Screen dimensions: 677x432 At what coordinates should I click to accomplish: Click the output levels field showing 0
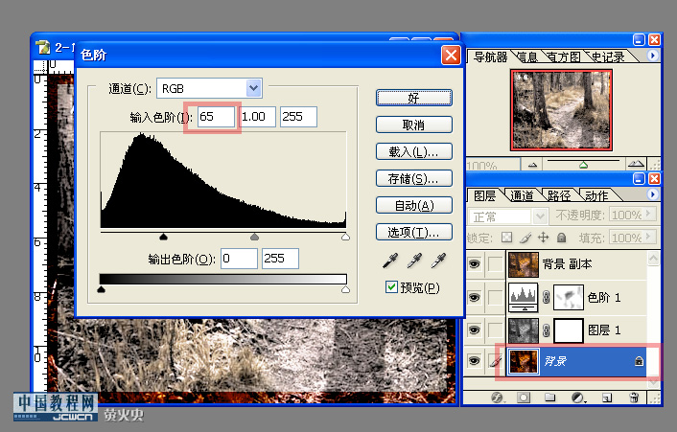click(239, 259)
